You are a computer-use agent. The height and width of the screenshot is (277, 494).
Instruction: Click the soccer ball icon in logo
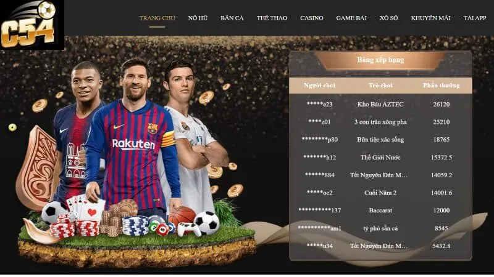click(x=47, y=9)
